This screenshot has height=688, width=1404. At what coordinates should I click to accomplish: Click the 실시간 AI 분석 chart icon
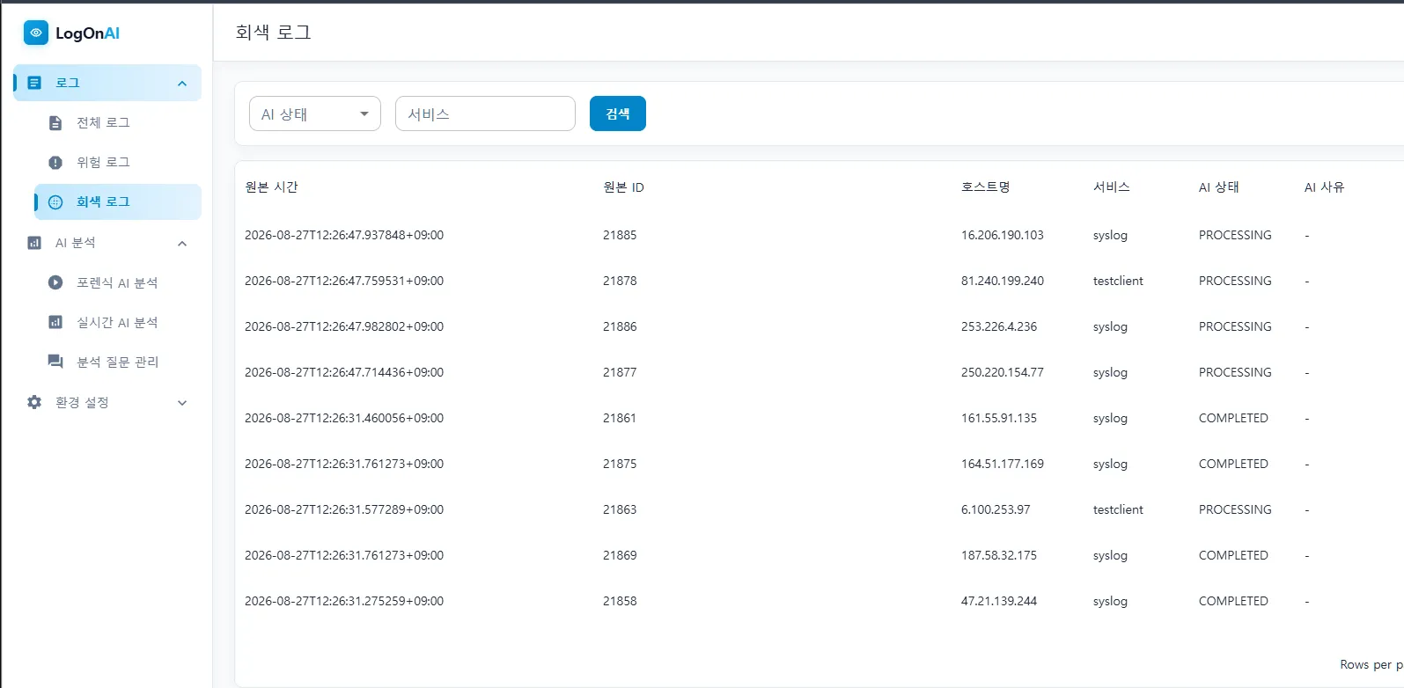coord(55,322)
